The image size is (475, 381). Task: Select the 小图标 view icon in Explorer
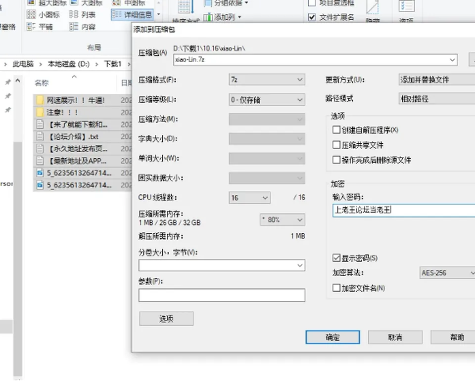[x=31, y=14]
